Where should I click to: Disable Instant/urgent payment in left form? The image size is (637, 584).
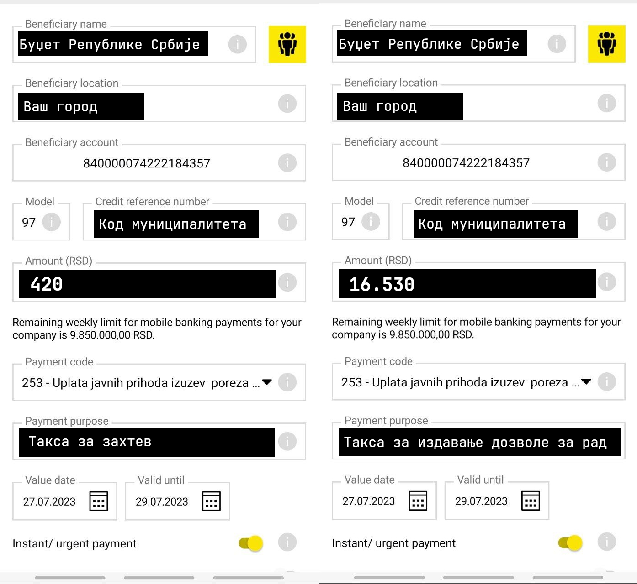[251, 543]
